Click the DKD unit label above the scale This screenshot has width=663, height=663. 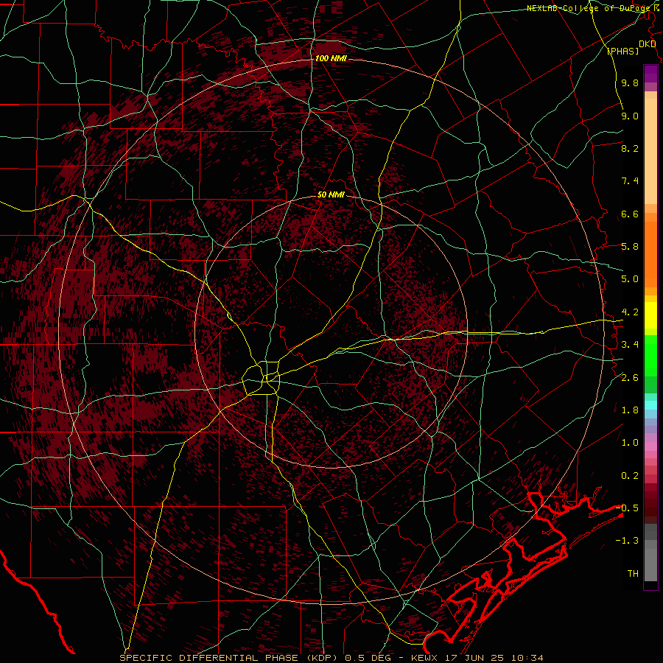coord(648,44)
